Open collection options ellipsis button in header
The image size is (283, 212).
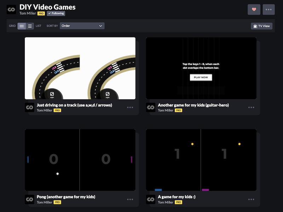point(268,10)
